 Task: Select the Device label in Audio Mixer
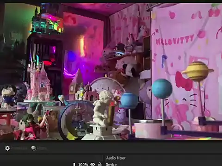tap(111, 165)
